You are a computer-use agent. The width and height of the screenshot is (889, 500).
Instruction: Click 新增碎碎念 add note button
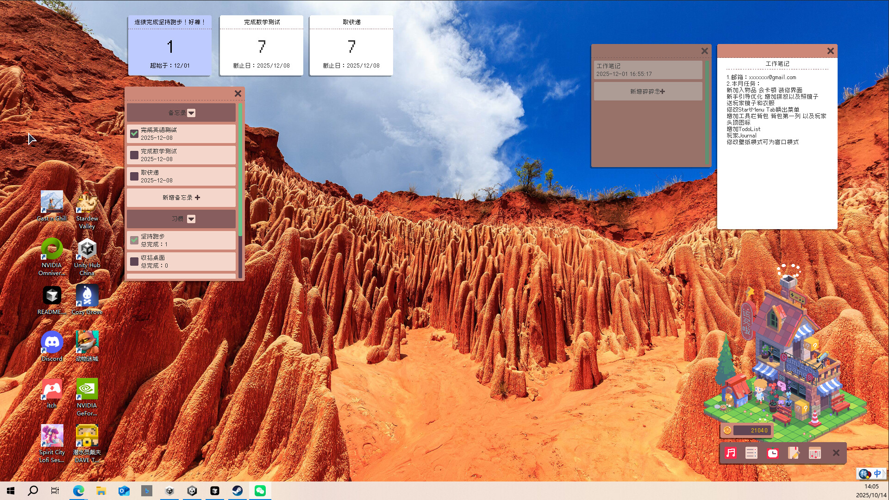pyautogui.click(x=647, y=92)
